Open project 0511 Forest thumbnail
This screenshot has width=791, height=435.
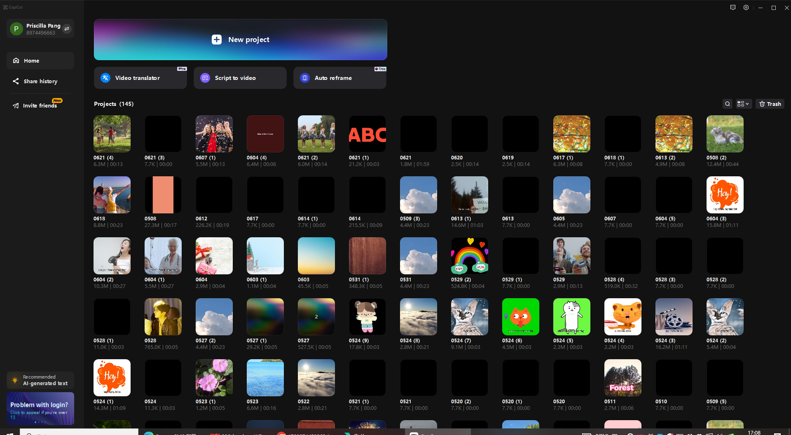(623, 378)
